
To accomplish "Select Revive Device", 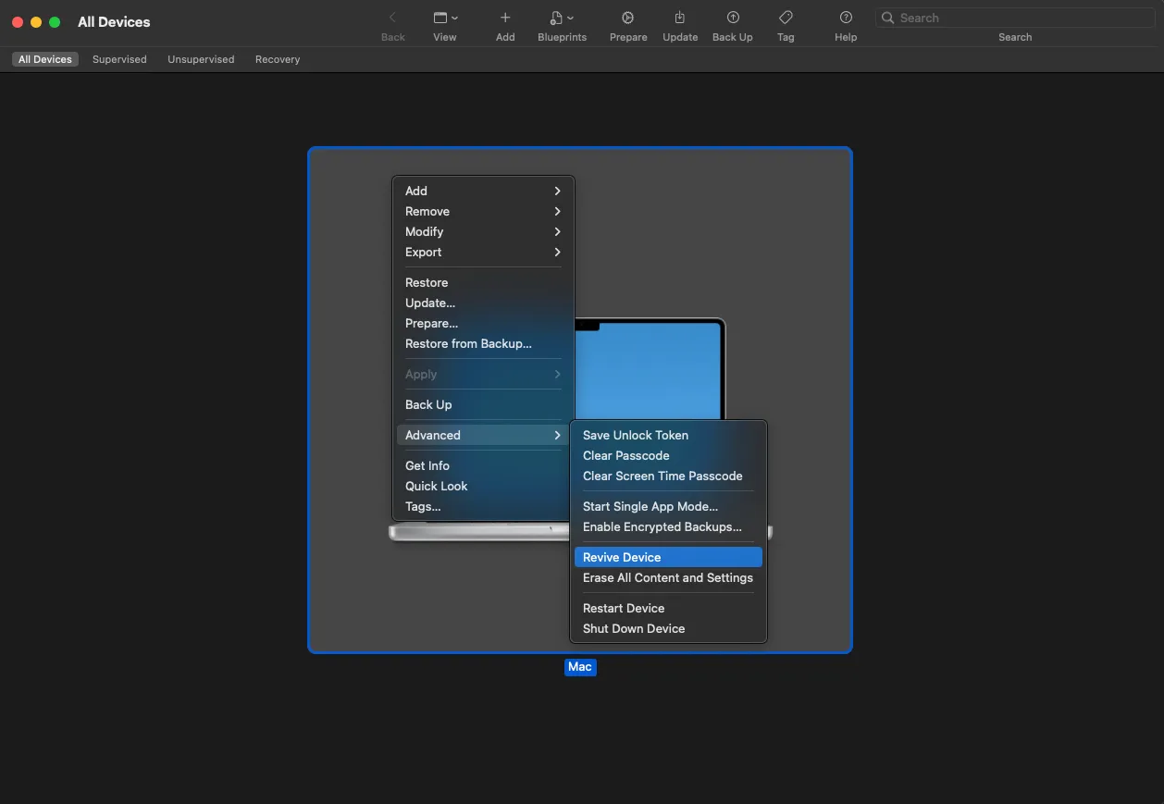I will (x=668, y=557).
